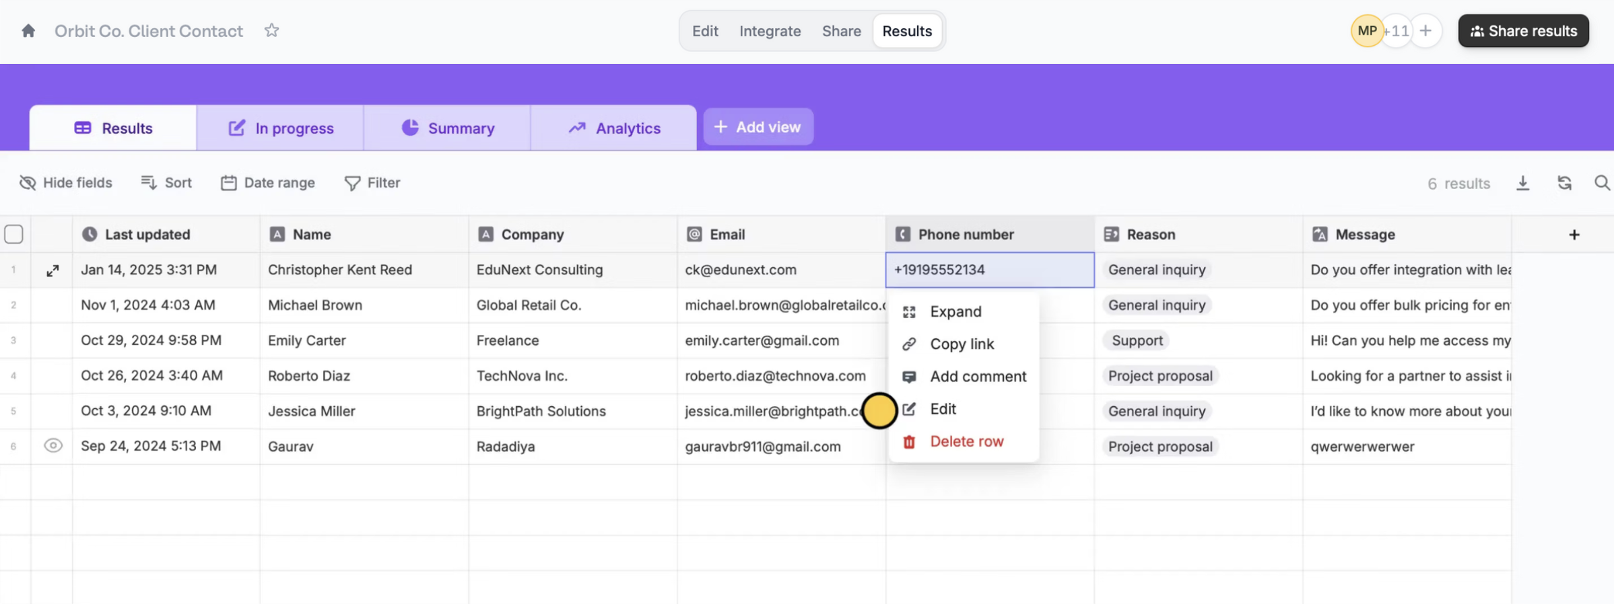This screenshot has width=1614, height=604.
Task: Click the Jessica Miller name cell
Action: 364,411
